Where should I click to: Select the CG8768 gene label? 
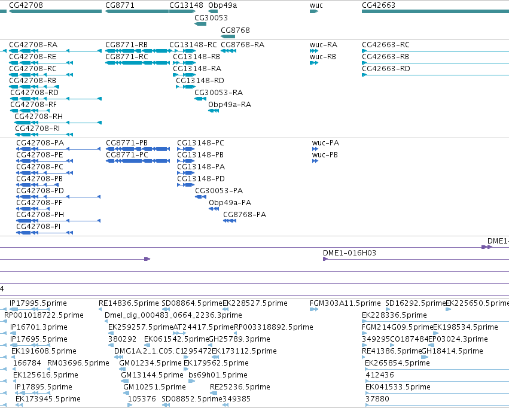click(235, 31)
